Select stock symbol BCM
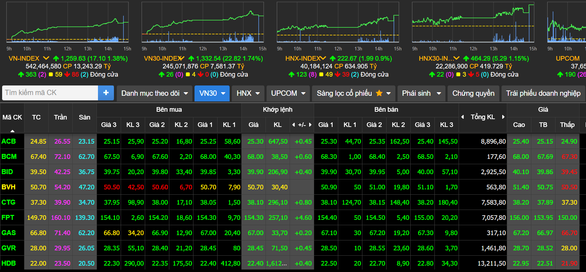586x272 pixels. click(9, 156)
